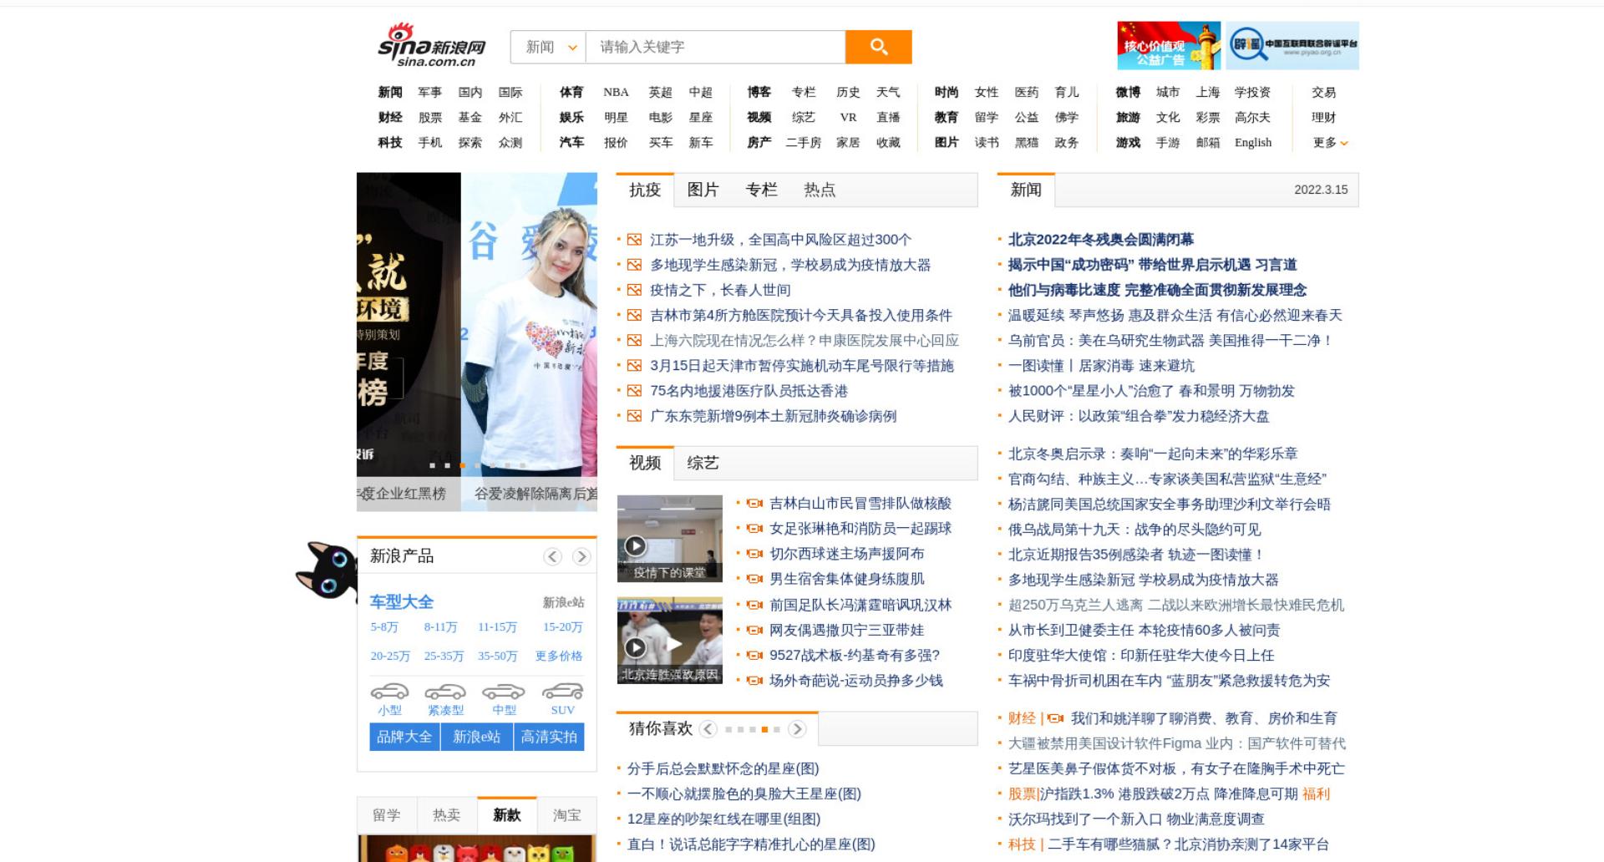The image size is (1604, 862).
Task: Play the 北京连胜强敌原因 video thumbnail
Action: coord(670,641)
